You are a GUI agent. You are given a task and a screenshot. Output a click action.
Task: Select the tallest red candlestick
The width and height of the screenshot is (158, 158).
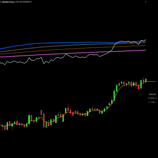click(44, 120)
